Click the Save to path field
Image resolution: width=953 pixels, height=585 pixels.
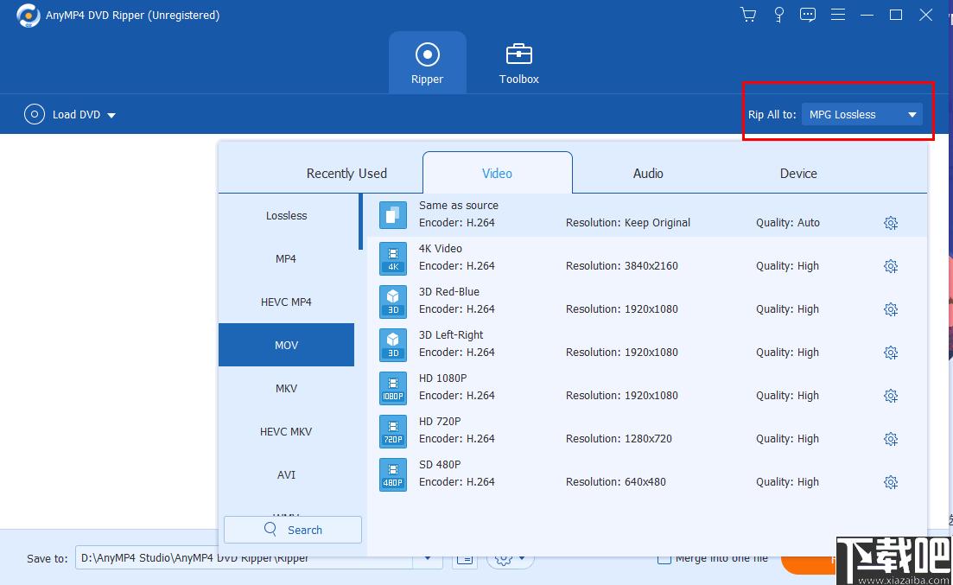pyautogui.click(x=245, y=558)
